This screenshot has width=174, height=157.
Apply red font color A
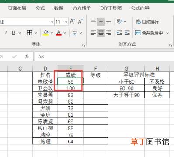click(x=59, y=33)
